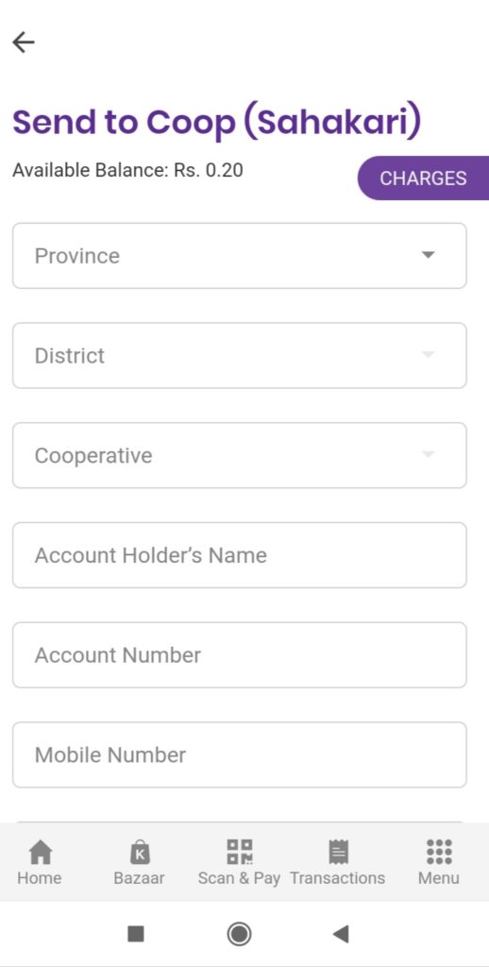Open the Home icon in bottom bar
Viewport: 489px width, 967px height.
coord(40,853)
